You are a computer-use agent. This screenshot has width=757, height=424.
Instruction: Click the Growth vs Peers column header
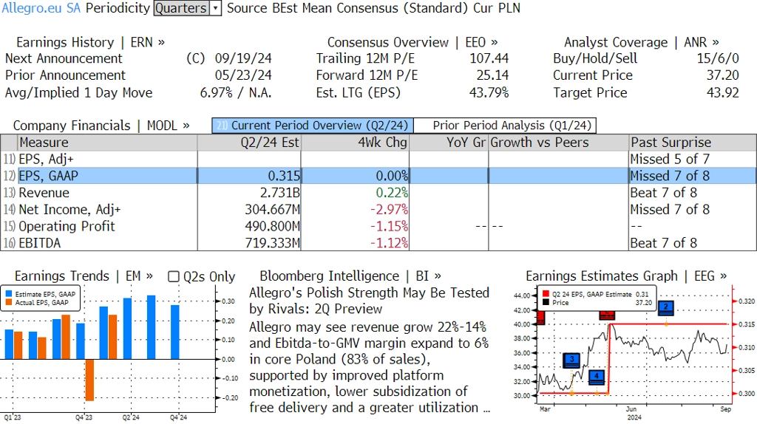coord(559,143)
